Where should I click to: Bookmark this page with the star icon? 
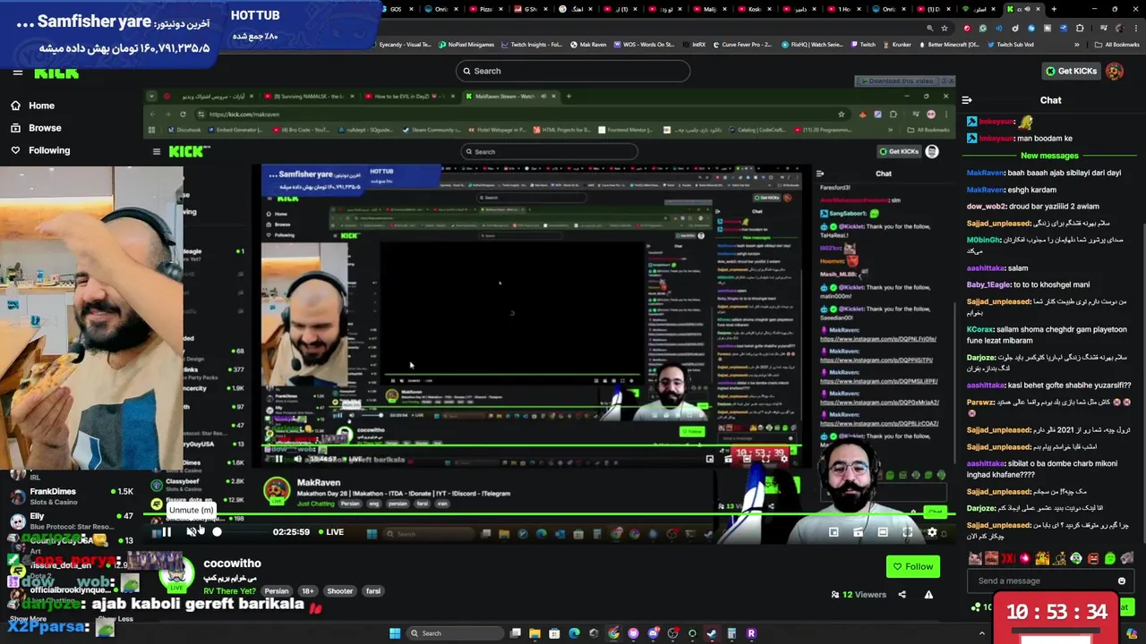(945, 28)
